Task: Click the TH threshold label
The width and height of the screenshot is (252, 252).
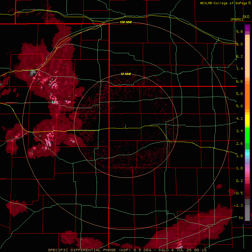Action: 241,218
